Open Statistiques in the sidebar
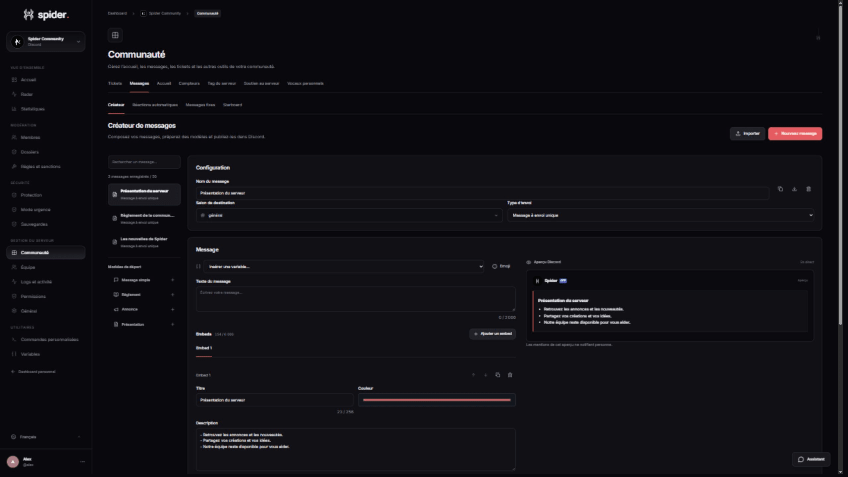This screenshot has height=477, width=848. [x=46, y=109]
